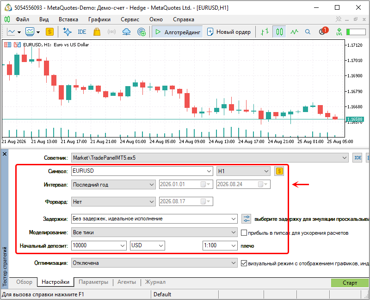Click the Новый ордер button
This screenshot has height=300, width=370.
click(x=228, y=31)
